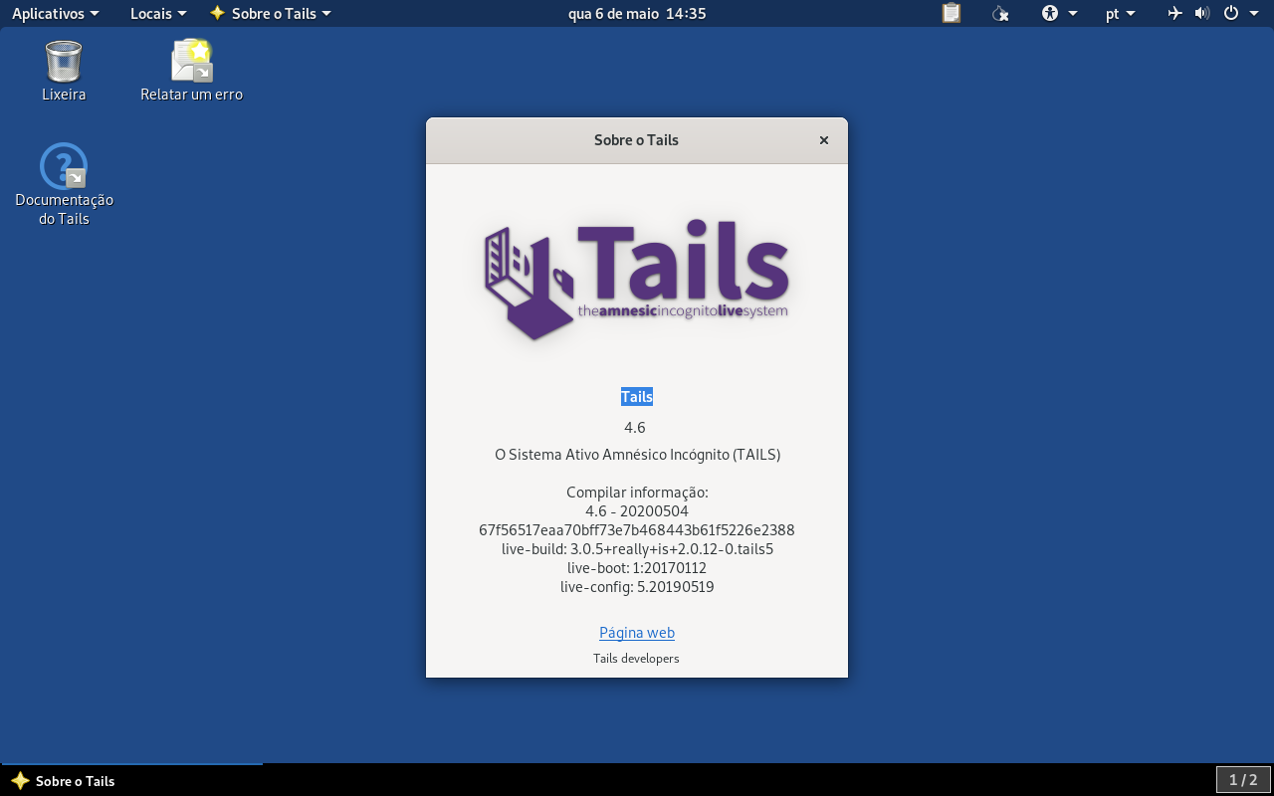Viewport: 1274px width, 796px height.
Task: Click the volume speaker icon
Action: [x=1202, y=13]
